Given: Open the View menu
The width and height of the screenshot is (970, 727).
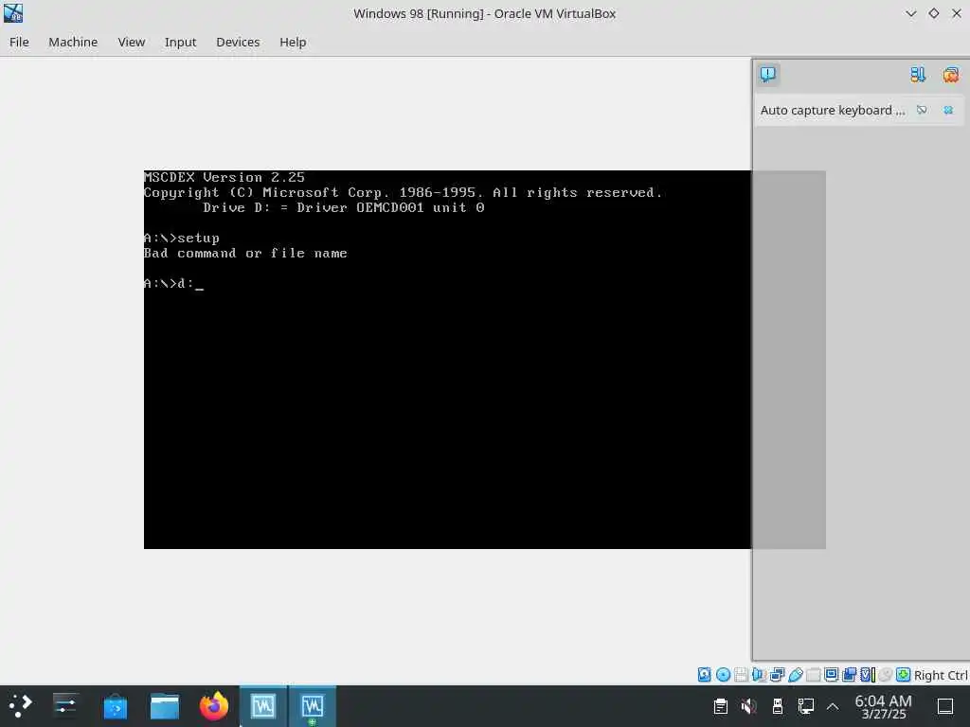Looking at the screenshot, I should (131, 42).
